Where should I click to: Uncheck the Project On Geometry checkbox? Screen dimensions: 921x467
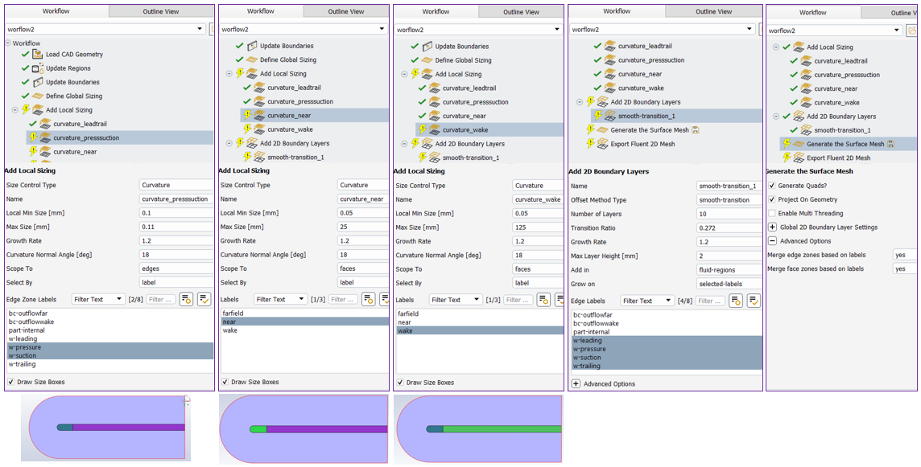tap(772, 199)
